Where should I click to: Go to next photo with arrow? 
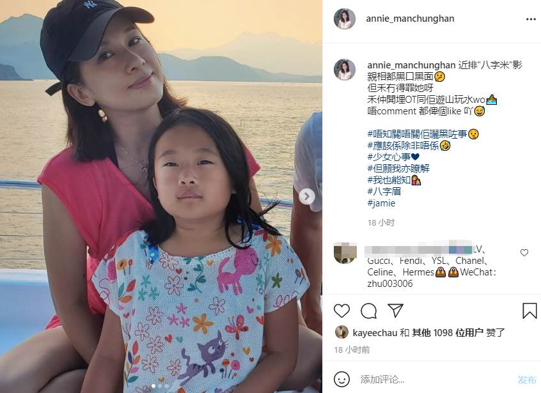click(x=307, y=197)
